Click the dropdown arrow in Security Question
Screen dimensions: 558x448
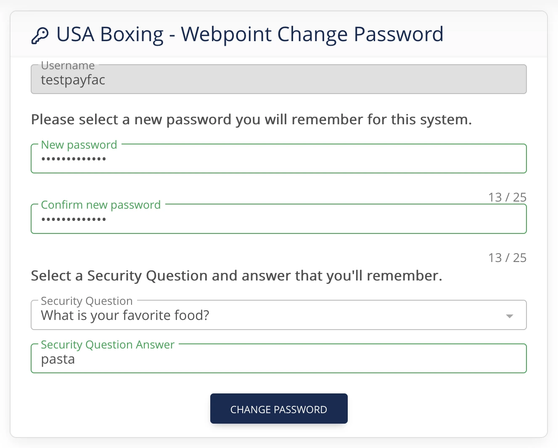tap(509, 316)
